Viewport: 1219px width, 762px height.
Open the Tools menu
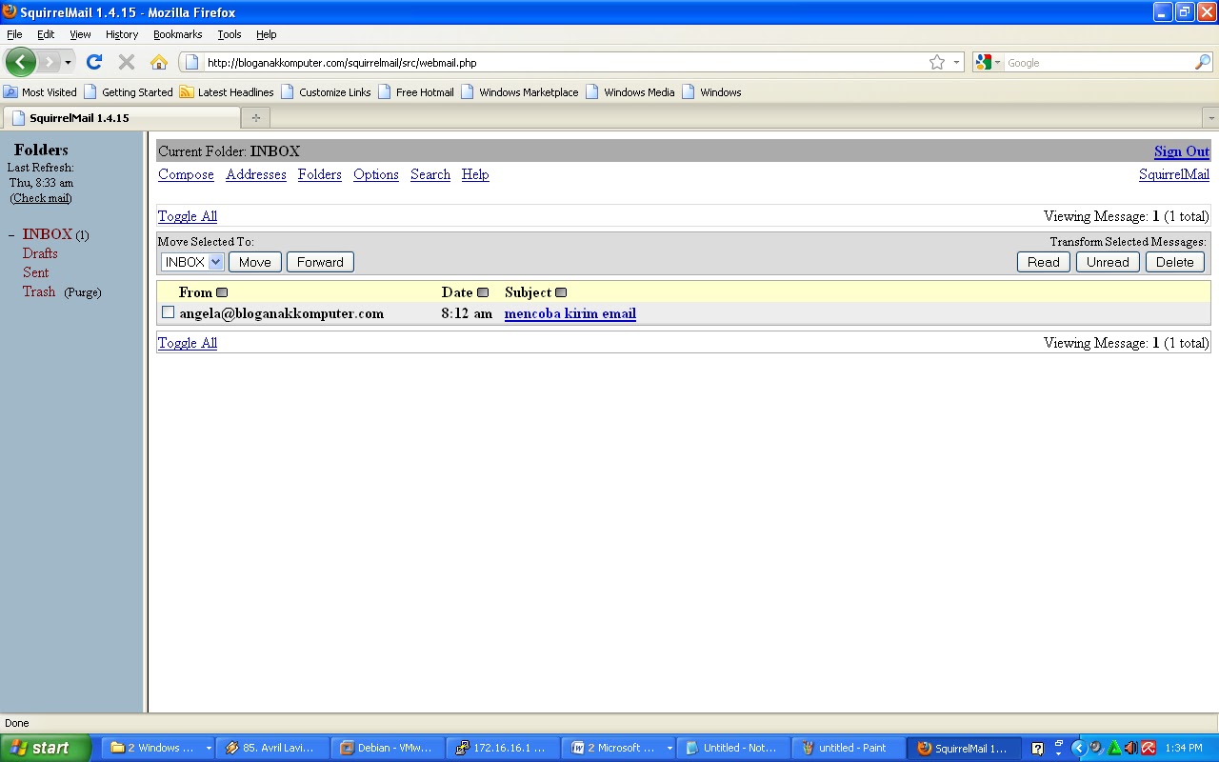click(230, 34)
